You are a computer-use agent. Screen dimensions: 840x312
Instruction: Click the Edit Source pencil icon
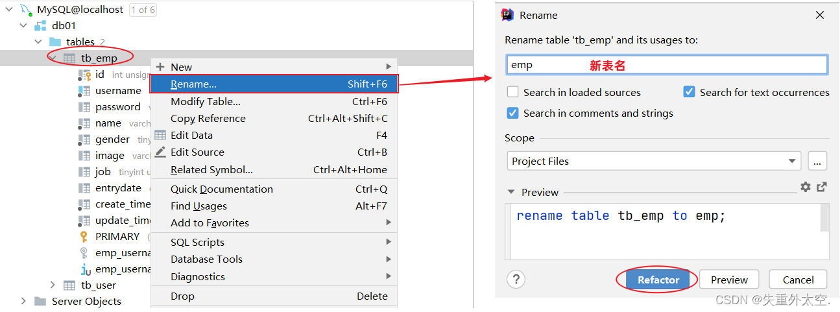[x=160, y=152]
